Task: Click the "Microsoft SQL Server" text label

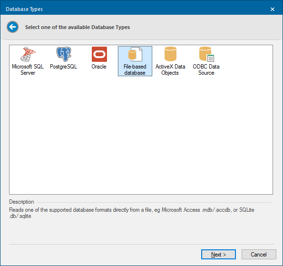Action: [28, 69]
